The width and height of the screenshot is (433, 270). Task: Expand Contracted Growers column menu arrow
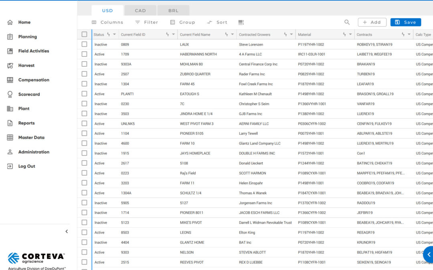pos(291,34)
